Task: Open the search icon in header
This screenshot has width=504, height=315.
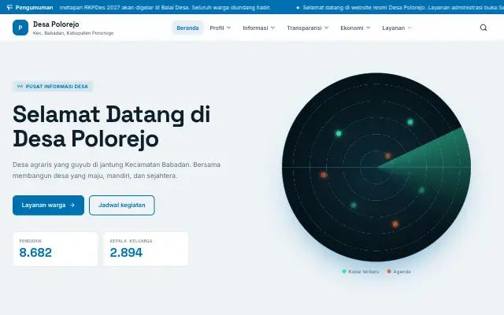Action: click(483, 28)
